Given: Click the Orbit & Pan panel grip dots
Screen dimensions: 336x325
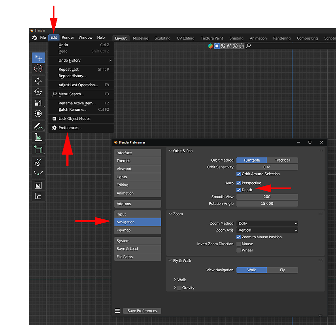Looking at the screenshot, I should coord(320,151).
